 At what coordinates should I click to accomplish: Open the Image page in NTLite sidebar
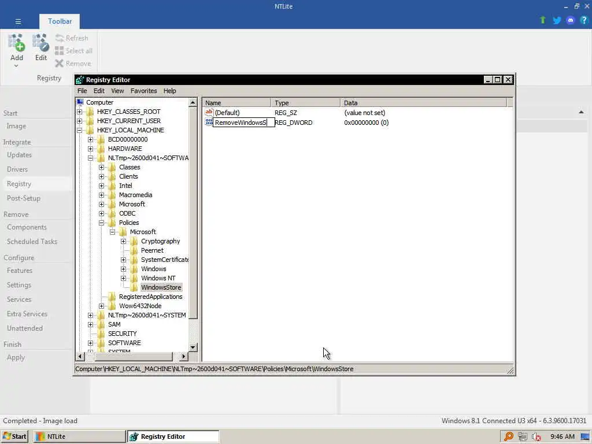click(x=16, y=126)
